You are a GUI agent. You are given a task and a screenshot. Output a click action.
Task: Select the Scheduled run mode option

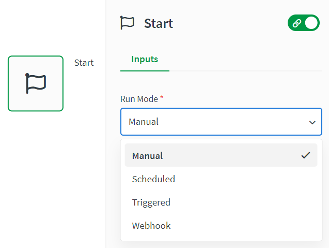pos(153,179)
